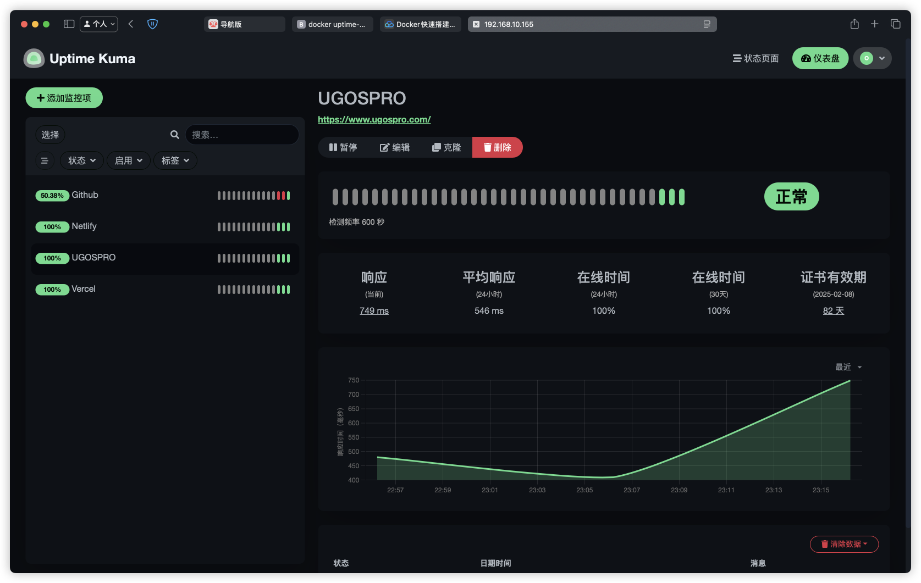Click the 消息 column header
This screenshot has width=921, height=583.
[x=758, y=563]
